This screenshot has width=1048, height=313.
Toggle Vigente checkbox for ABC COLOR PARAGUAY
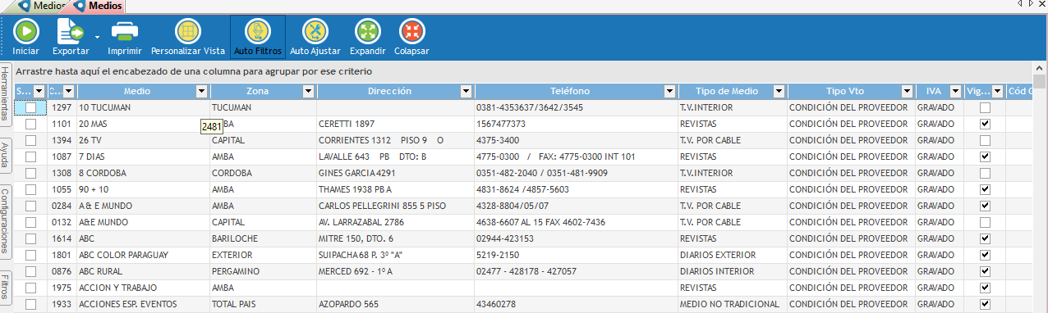point(985,255)
